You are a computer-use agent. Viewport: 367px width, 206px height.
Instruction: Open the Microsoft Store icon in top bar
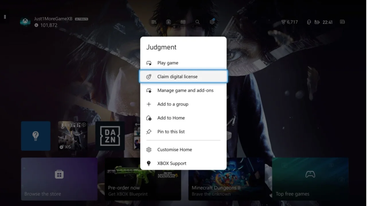pos(169,22)
